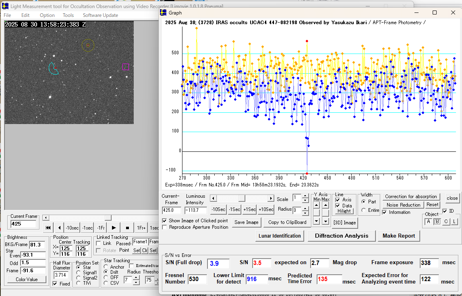Enable Reproduce Aperture Position checkbox
Image resolution: width=462 pixels, height=296 pixels.
coord(164,227)
